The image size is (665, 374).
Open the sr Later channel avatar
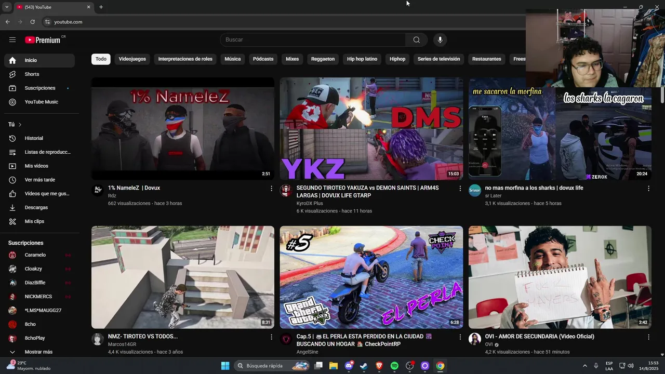pos(475,190)
